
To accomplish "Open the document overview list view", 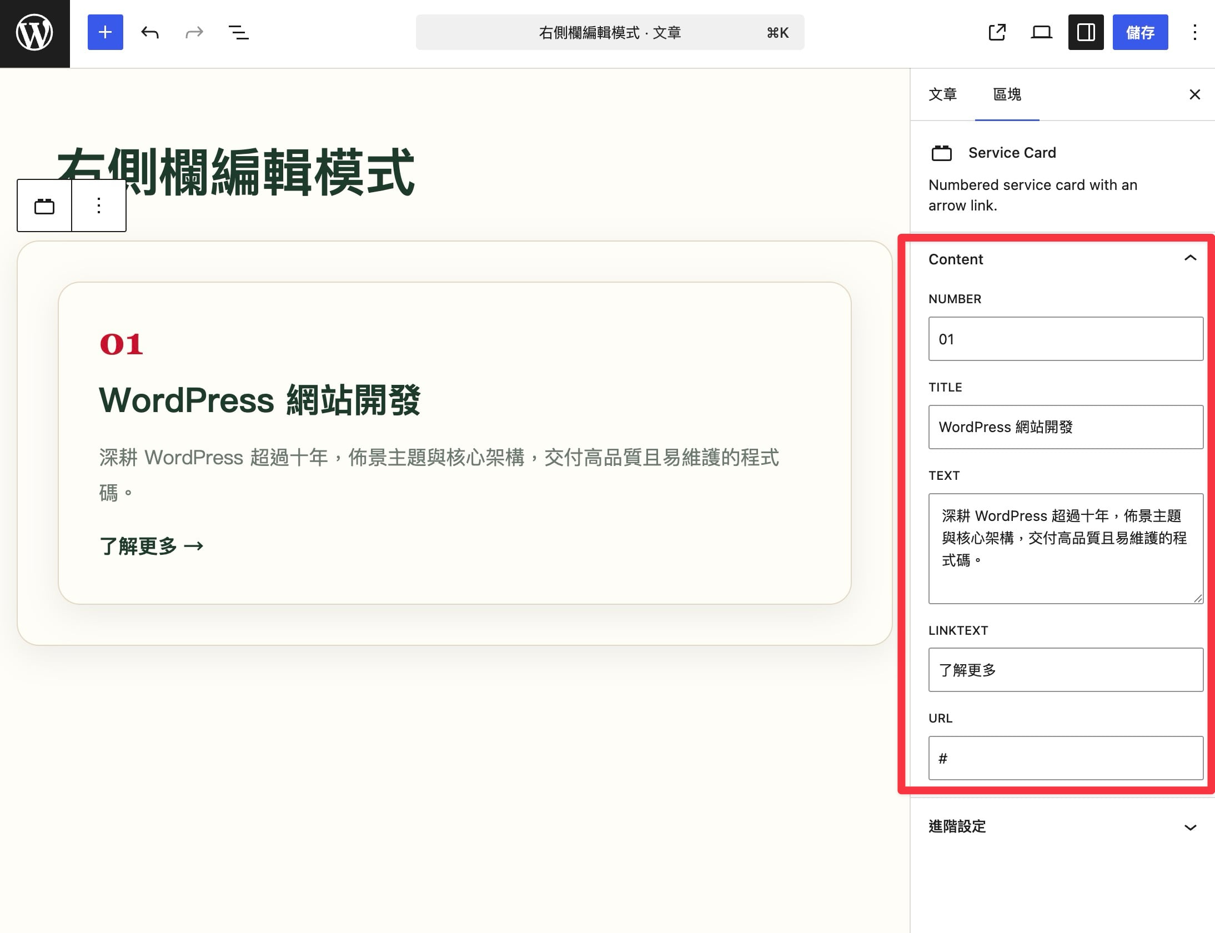I will coord(239,32).
